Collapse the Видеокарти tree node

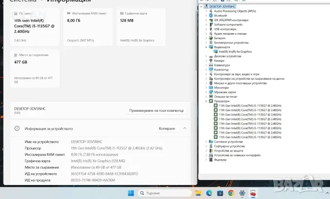pos(206,47)
